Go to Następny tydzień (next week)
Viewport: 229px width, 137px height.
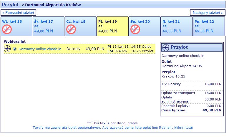tap(208, 13)
